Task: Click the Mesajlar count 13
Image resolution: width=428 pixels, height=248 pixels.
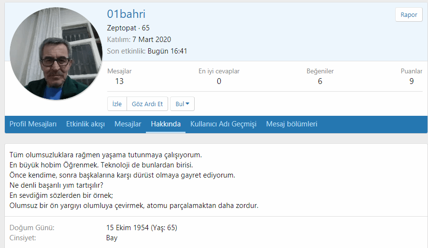Action: tap(119, 81)
